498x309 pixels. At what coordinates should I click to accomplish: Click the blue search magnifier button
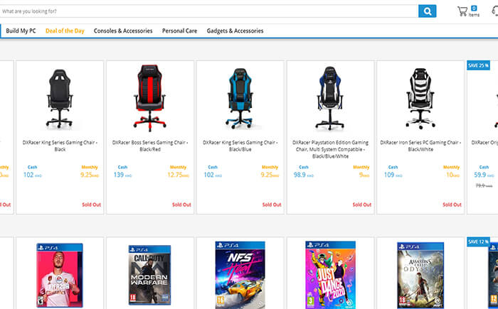[427, 11]
